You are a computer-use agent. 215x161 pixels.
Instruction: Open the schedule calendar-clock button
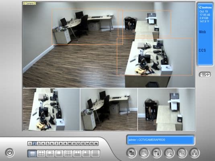(x=144, y=153)
